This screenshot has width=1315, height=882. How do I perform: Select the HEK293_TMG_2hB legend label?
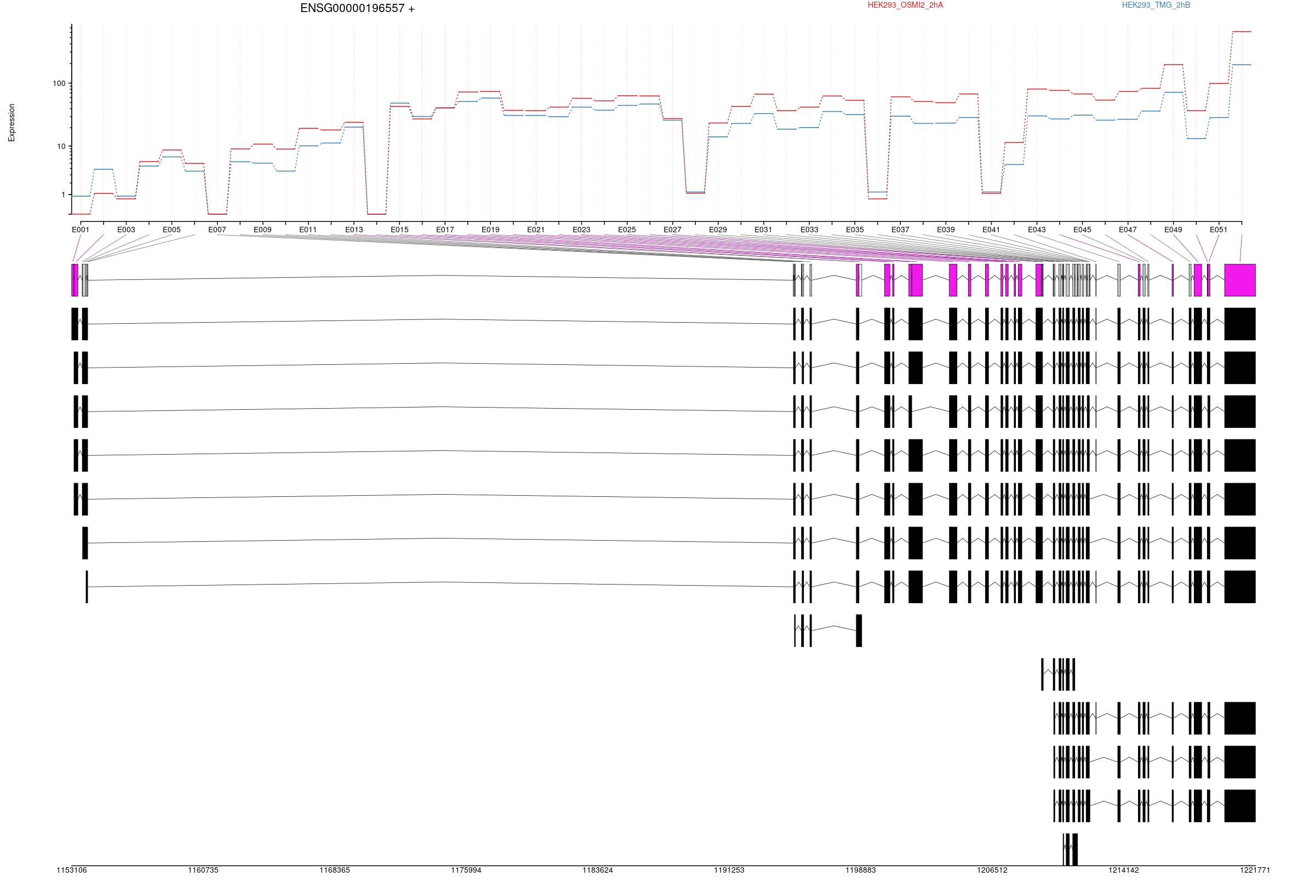pyautogui.click(x=1156, y=5)
